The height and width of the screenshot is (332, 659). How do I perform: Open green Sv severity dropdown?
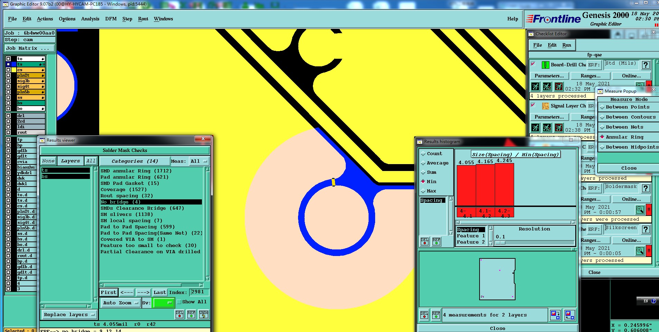point(163,303)
